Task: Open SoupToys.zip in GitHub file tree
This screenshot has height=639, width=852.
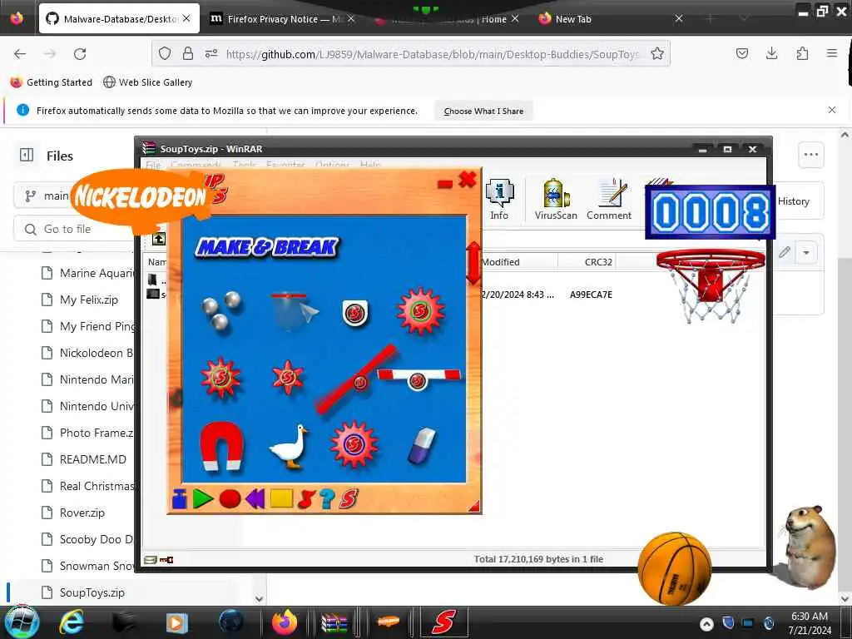Action: tap(92, 592)
